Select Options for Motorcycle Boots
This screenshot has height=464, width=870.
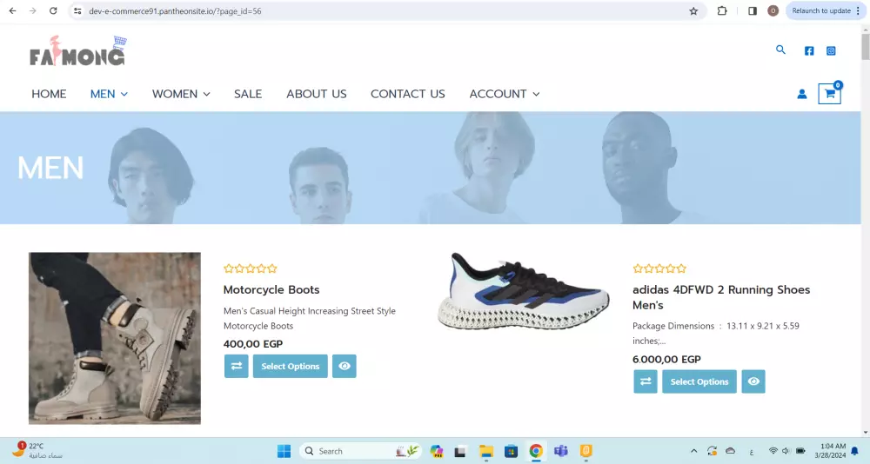pos(291,366)
